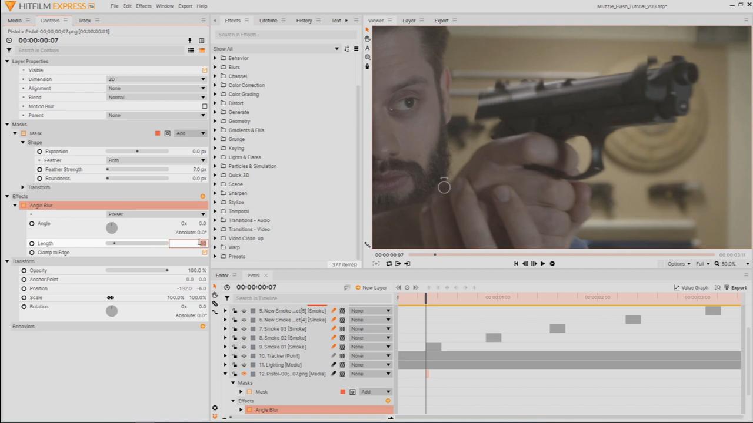The width and height of the screenshot is (753, 423).
Task: Show the 11. Lighting layer visibility
Action: (x=244, y=365)
